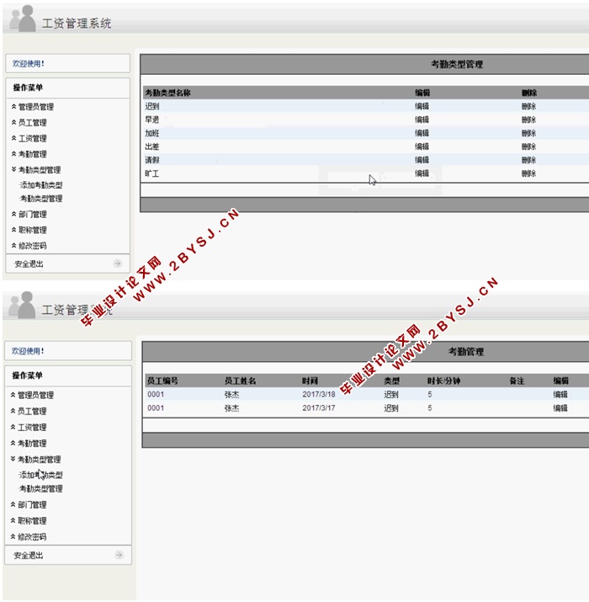Edit the 旷工 attendance type
Screen dimensions: 589x602
(422, 173)
